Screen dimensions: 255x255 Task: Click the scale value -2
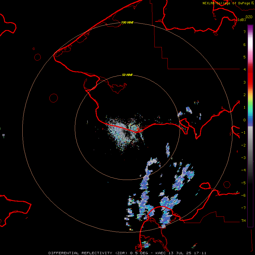click(x=243, y=145)
